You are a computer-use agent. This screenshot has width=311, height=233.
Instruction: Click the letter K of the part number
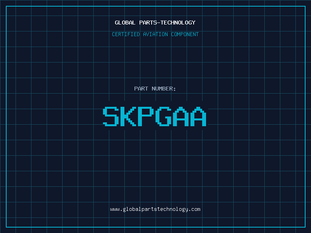point(128,116)
